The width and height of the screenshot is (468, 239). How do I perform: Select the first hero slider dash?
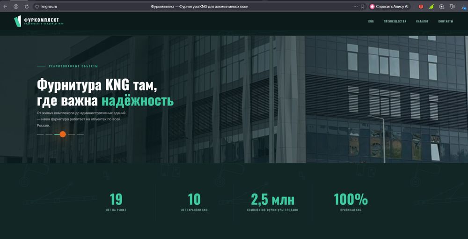pyautogui.click(x=40, y=134)
